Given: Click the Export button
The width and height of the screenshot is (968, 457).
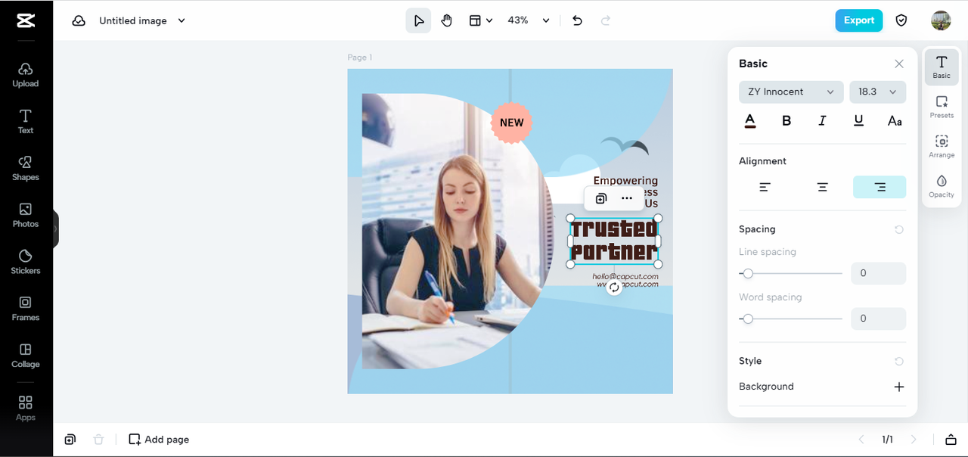Looking at the screenshot, I should pyautogui.click(x=858, y=20).
